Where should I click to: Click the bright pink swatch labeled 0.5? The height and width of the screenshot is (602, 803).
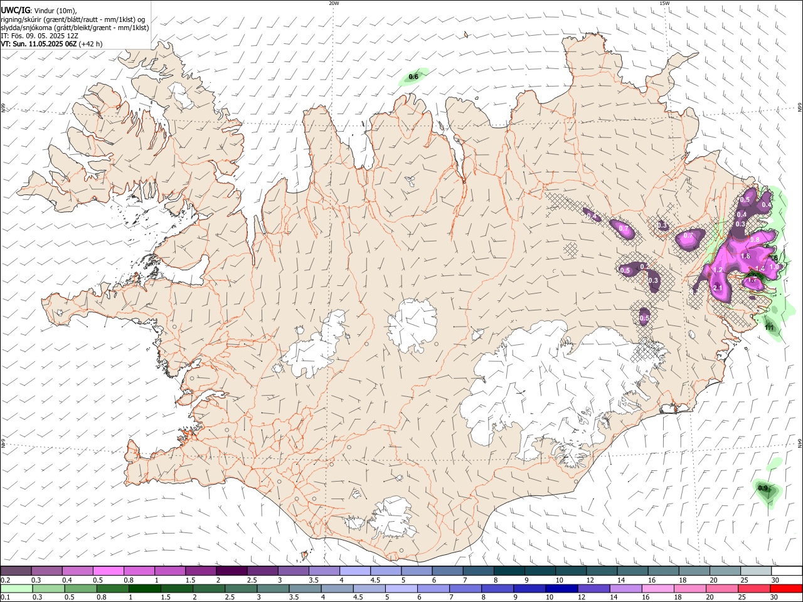coord(108,571)
